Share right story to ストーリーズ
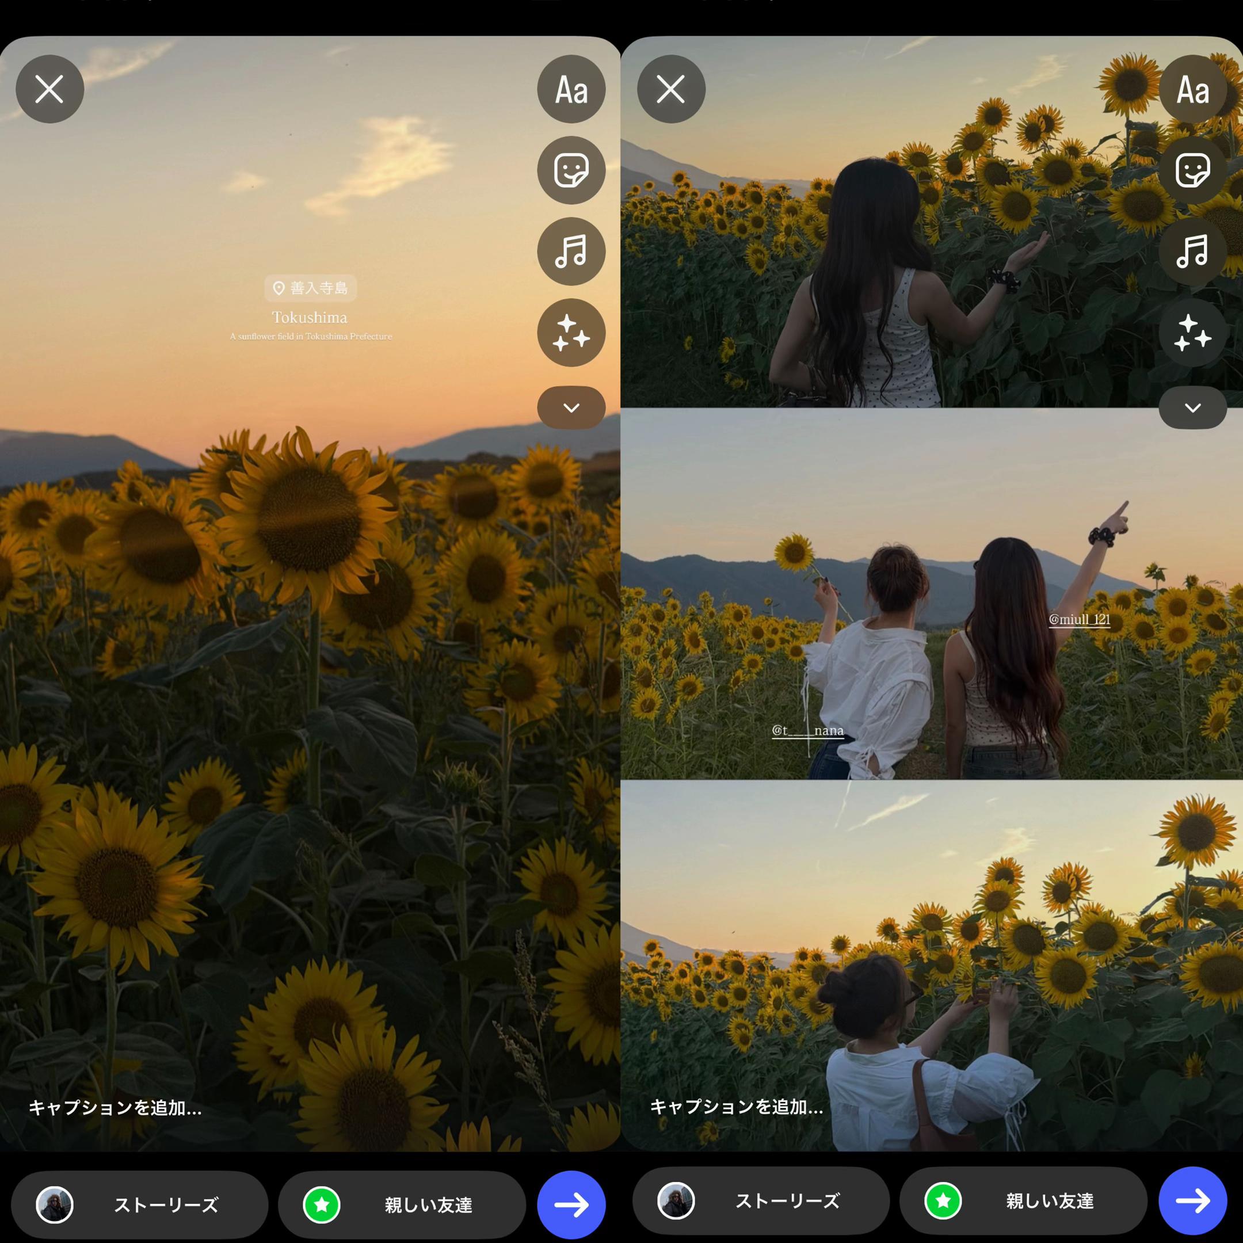 tap(761, 1200)
